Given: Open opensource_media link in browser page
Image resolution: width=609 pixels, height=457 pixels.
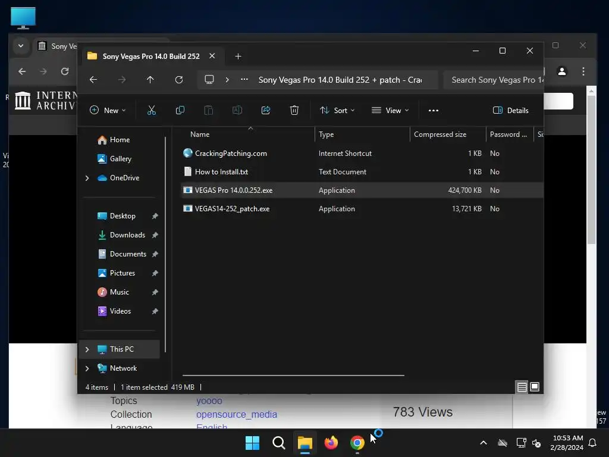Looking at the screenshot, I should tap(237, 415).
